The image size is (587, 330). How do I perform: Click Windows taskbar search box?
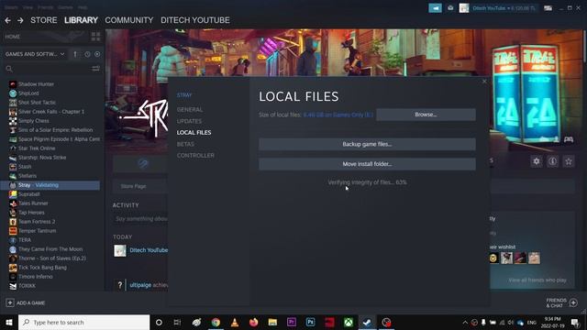pos(83,322)
